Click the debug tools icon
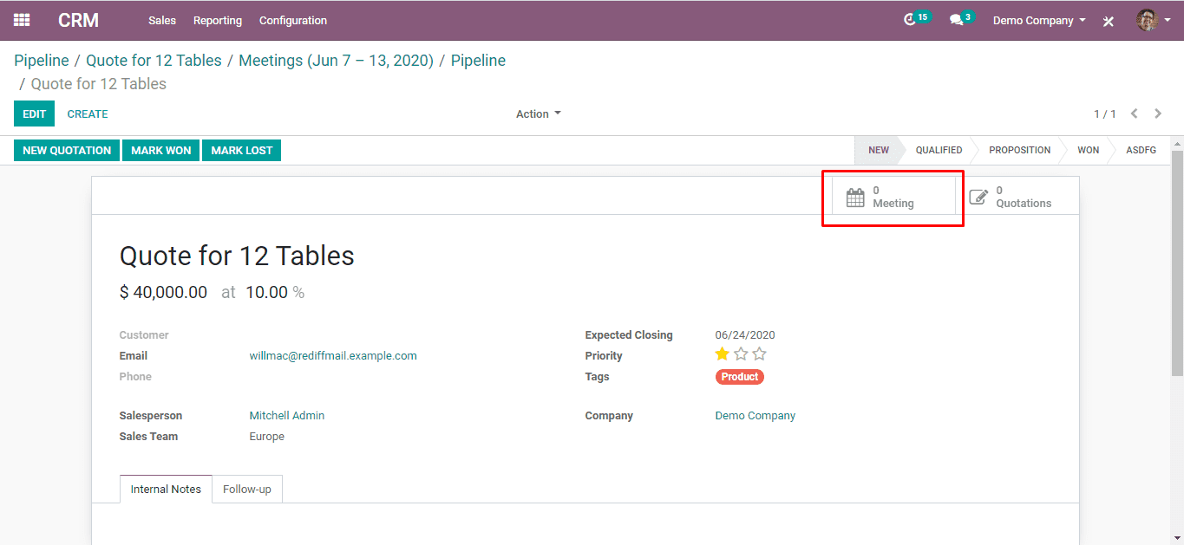The width and height of the screenshot is (1184, 545). (x=1109, y=21)
